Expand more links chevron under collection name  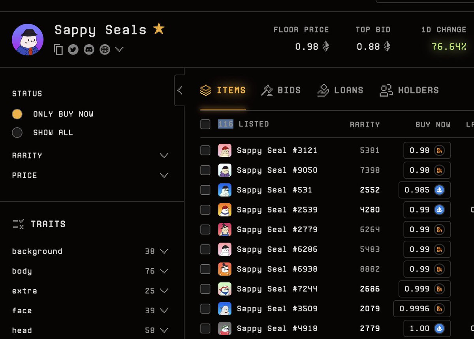pyautogui.click(x=119, y=49)
